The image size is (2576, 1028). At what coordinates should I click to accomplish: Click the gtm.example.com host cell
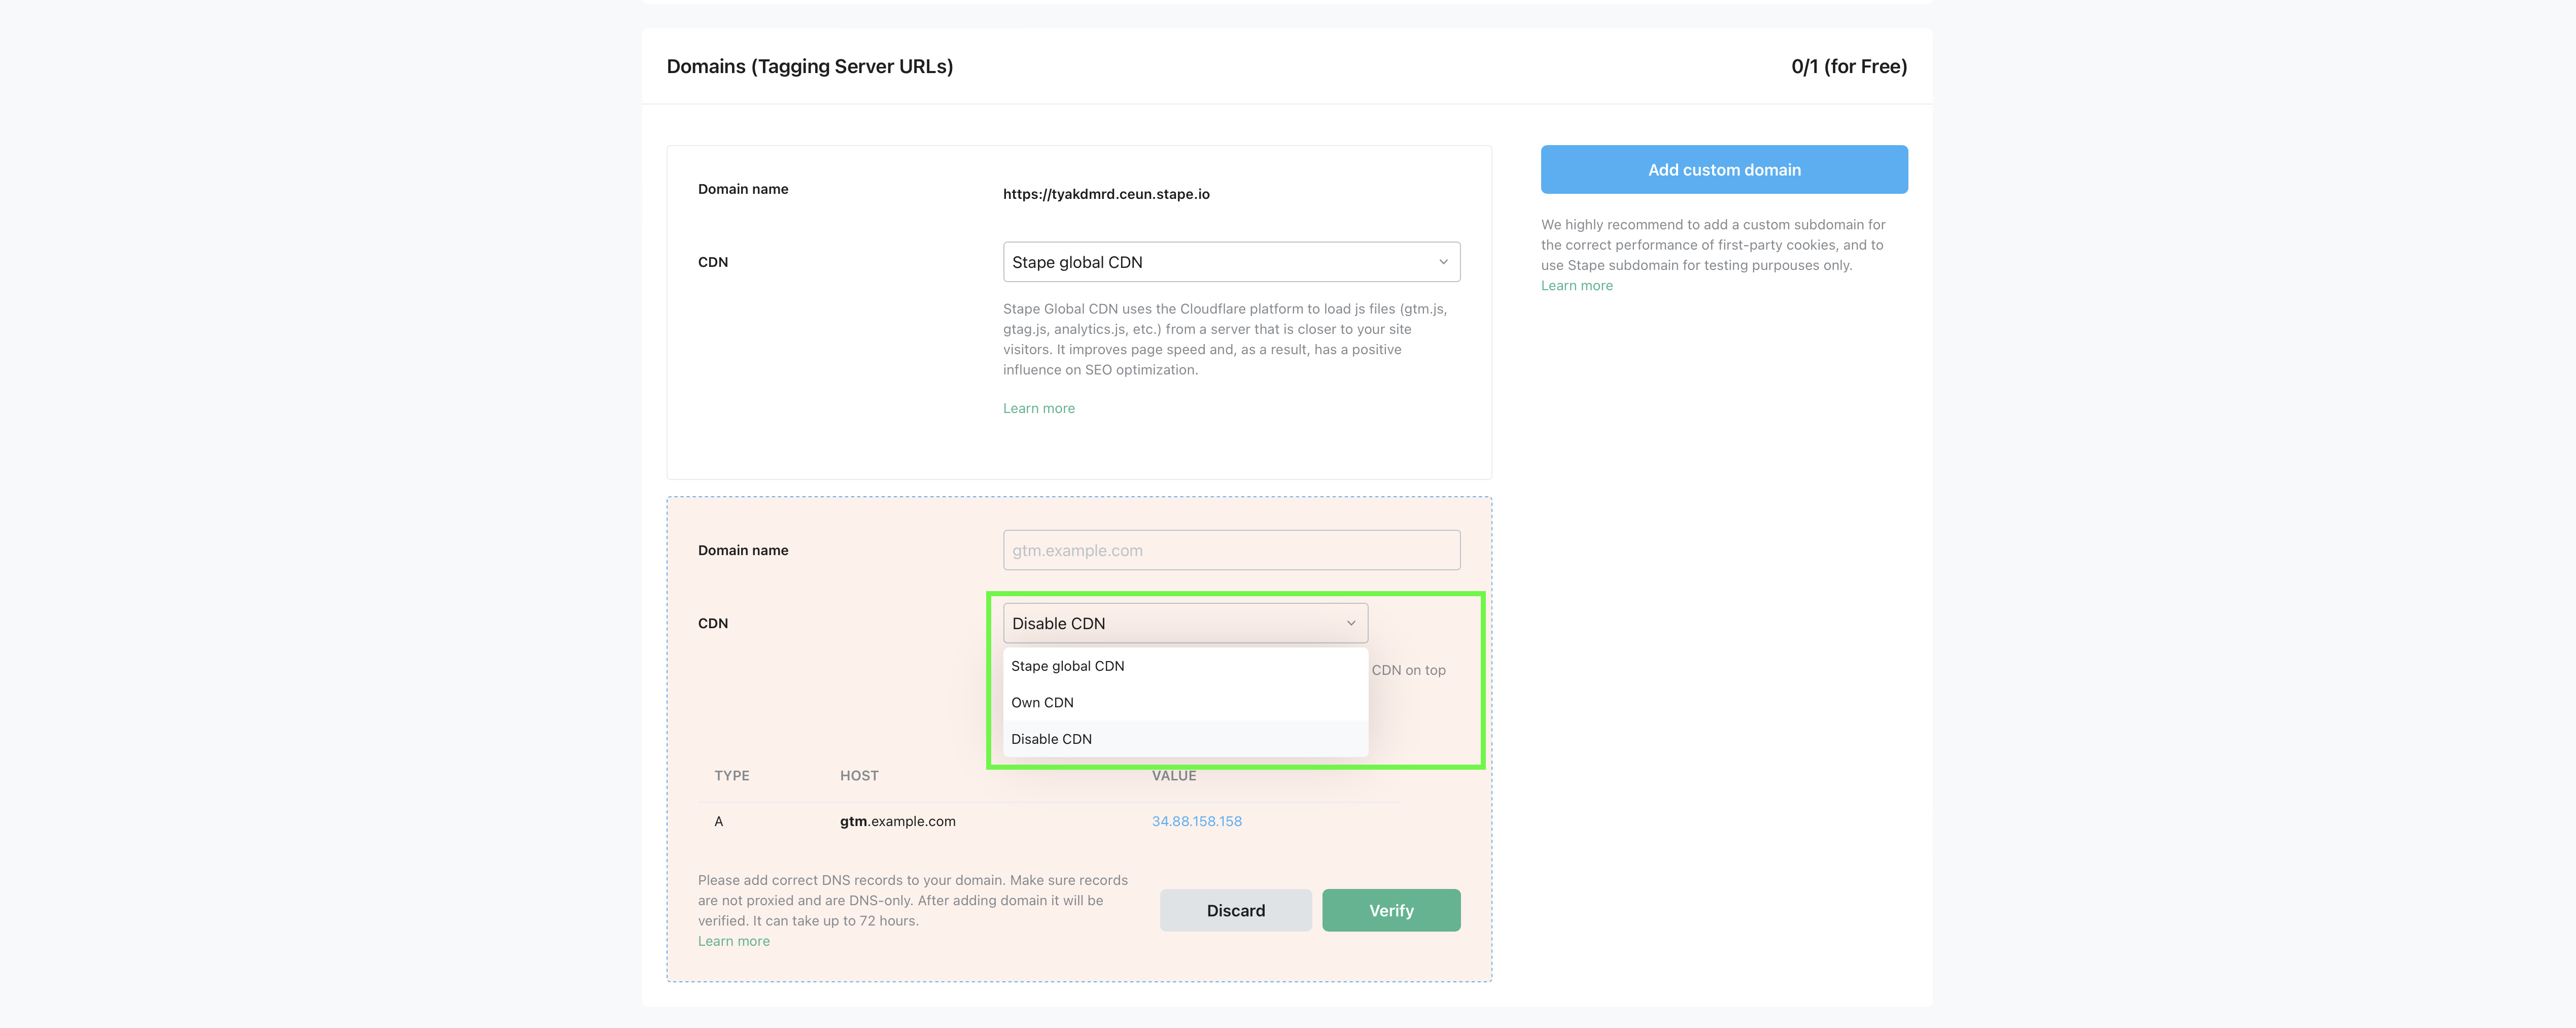click(x=897, y=821)
